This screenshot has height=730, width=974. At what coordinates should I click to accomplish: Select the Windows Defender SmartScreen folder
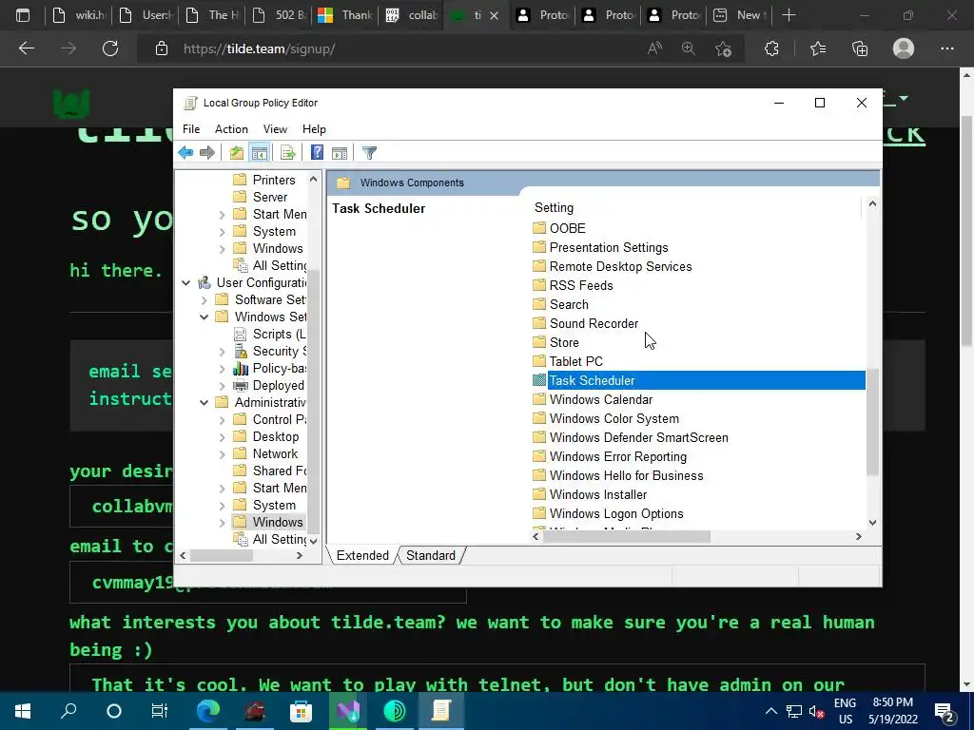click(638, 437)
